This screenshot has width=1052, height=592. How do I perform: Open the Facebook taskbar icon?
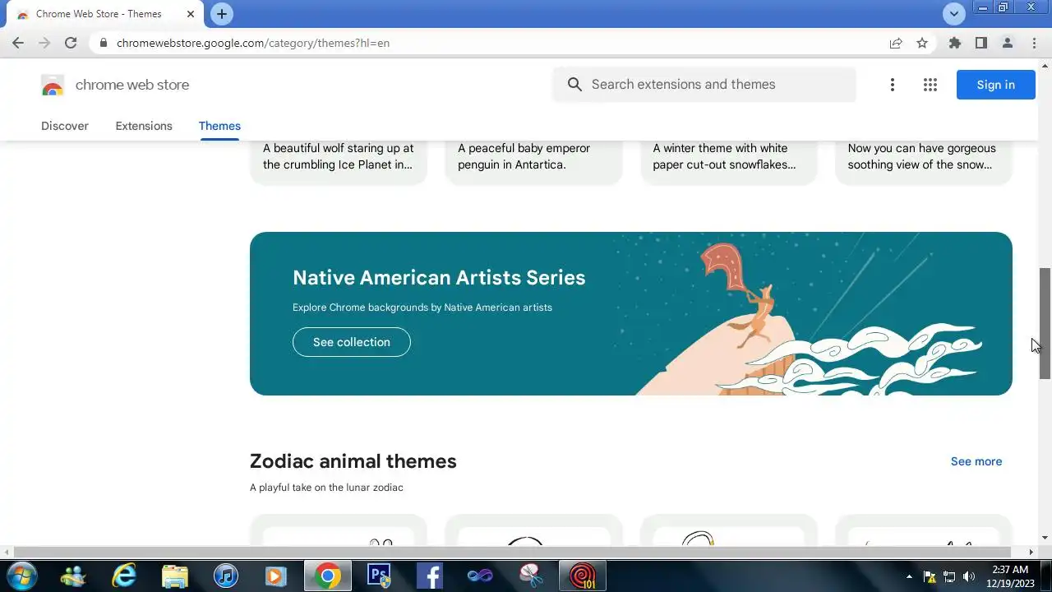coord(429,576)
